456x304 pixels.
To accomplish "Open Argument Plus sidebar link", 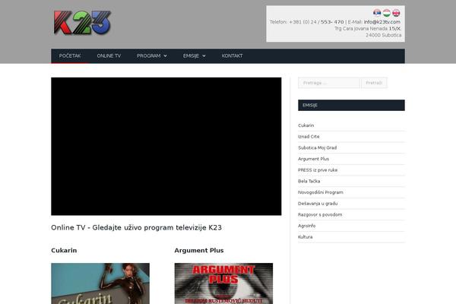I will coord(313,159).
